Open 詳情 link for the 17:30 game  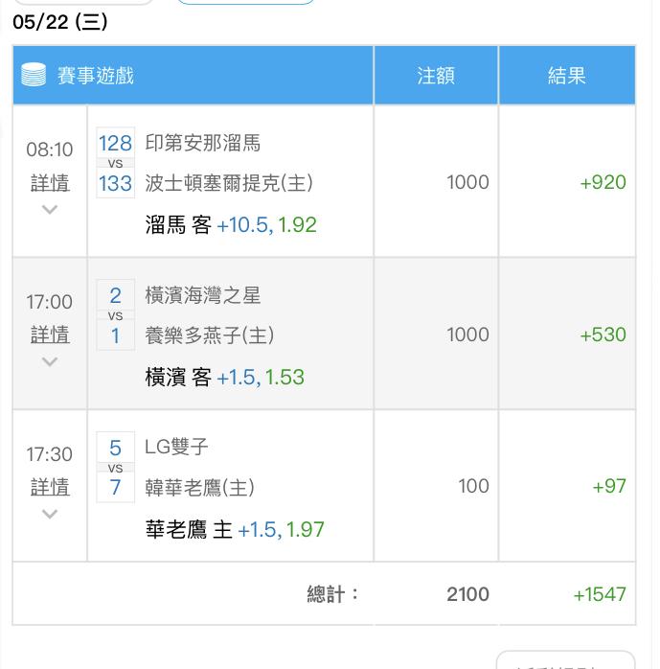tap(50, 487)
